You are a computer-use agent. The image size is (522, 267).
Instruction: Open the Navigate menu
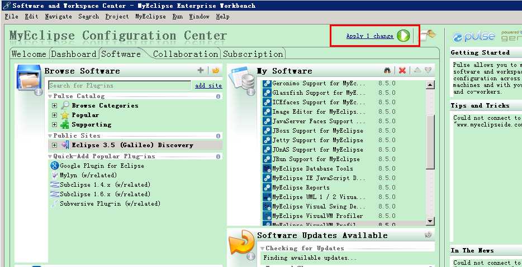pos(59,16)
